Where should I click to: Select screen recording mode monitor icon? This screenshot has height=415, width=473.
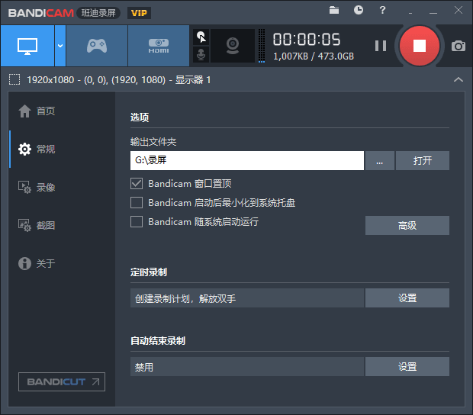click(x=27, y=46)
